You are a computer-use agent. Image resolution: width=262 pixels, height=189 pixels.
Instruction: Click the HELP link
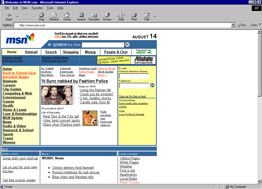pyautogui.click(x=5, y=149)
